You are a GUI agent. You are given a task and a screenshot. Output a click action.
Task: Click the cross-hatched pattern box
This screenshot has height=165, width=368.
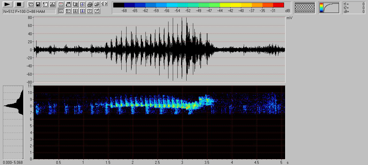pyautogui.click(x=305, y=8)
